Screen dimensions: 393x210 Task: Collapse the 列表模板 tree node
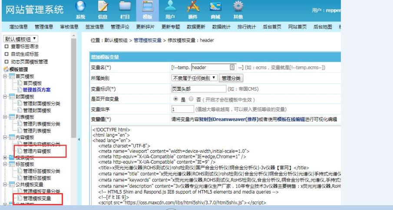[x=5, y=117]
